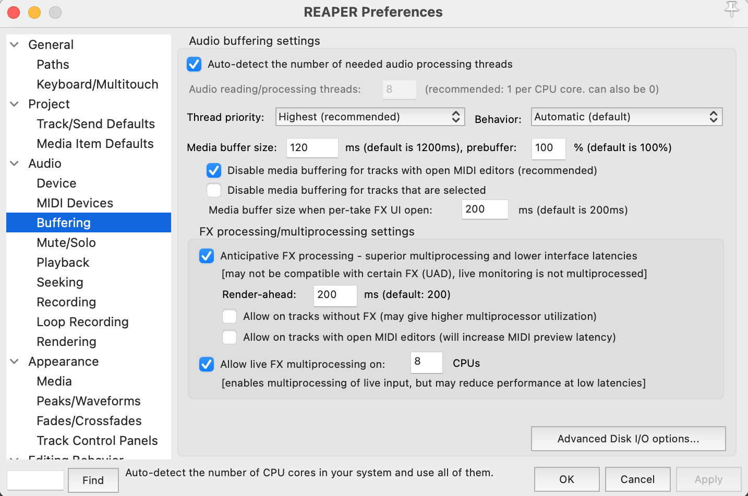Open Track/Send Defaults page
Image resolution: width=748 pixels, height=496 pixels.
point(96,124)
